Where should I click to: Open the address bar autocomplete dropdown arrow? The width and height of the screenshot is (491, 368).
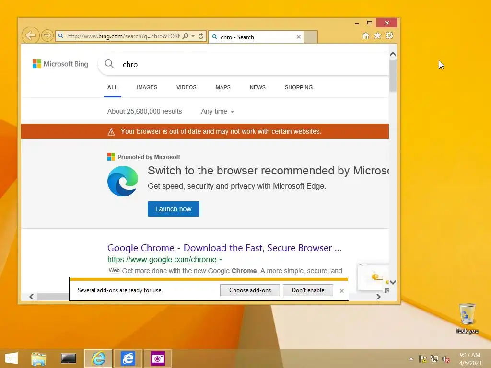coord(193,36)
